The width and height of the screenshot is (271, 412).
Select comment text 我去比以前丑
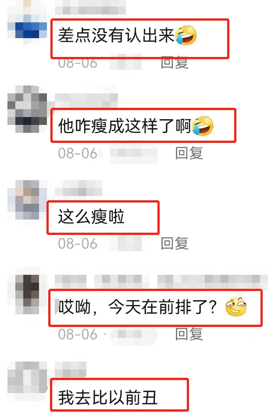tap(108, 397)
